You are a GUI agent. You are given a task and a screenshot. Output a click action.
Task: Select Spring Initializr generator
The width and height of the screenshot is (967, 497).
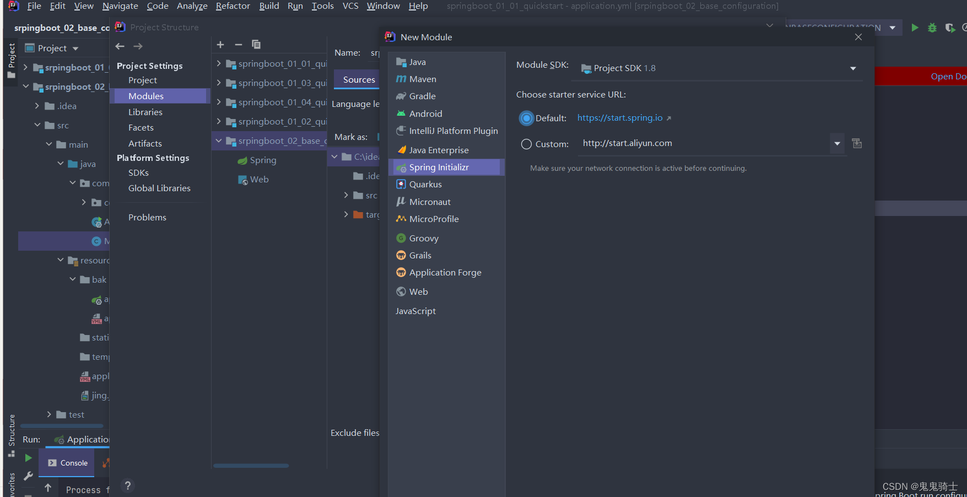pyautogui.click(x=446, y=167)
